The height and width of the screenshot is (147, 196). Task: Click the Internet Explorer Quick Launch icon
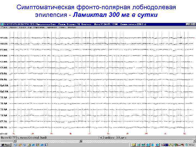[33, 145]
